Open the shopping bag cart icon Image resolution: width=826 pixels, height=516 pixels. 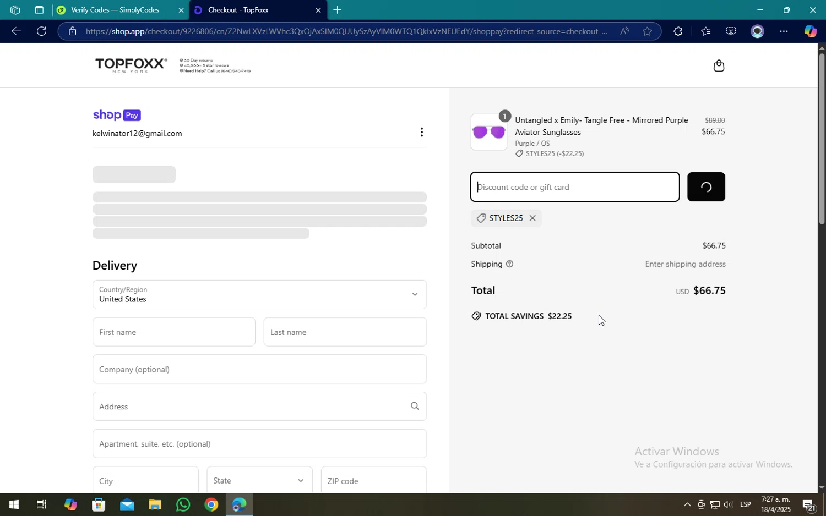[x=718, y=66]
